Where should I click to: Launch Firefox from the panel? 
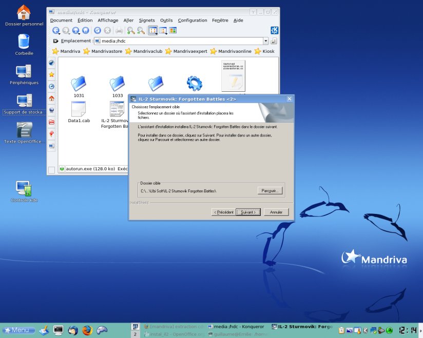click(x=87, y=330)
